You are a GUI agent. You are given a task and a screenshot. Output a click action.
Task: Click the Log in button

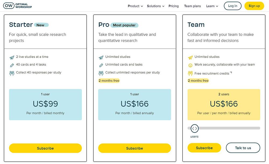[x=232, y=6]
